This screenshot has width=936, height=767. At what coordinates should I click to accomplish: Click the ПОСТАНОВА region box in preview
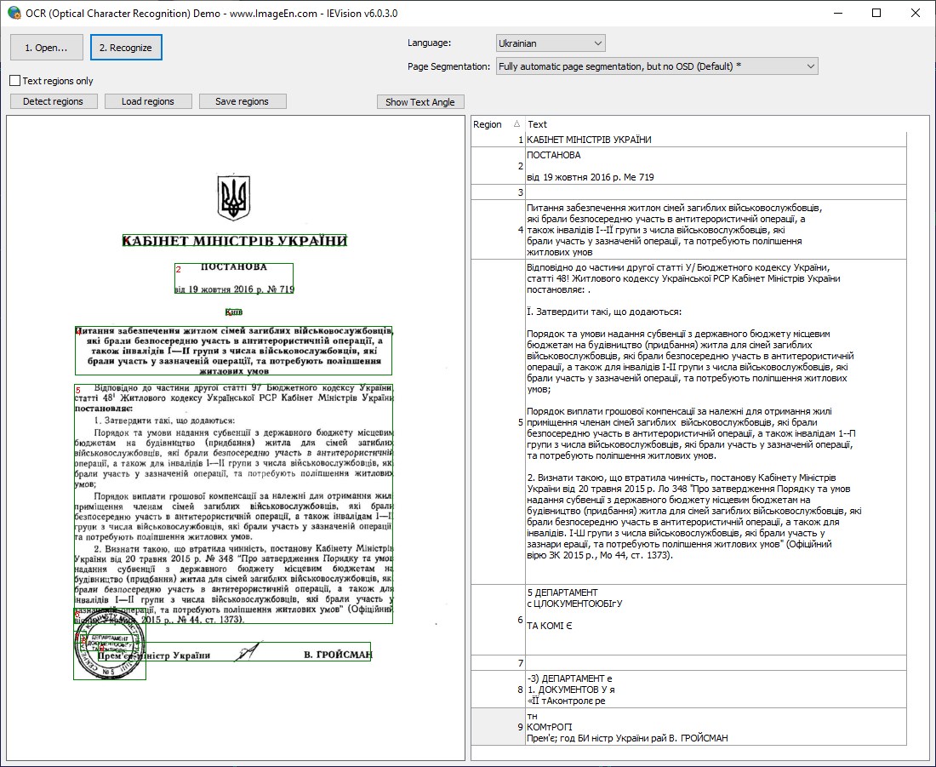(x=234, y=279)
